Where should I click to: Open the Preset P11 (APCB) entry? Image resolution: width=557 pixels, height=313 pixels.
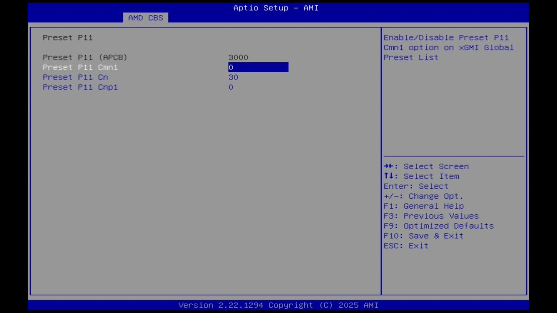click(85, 57)
